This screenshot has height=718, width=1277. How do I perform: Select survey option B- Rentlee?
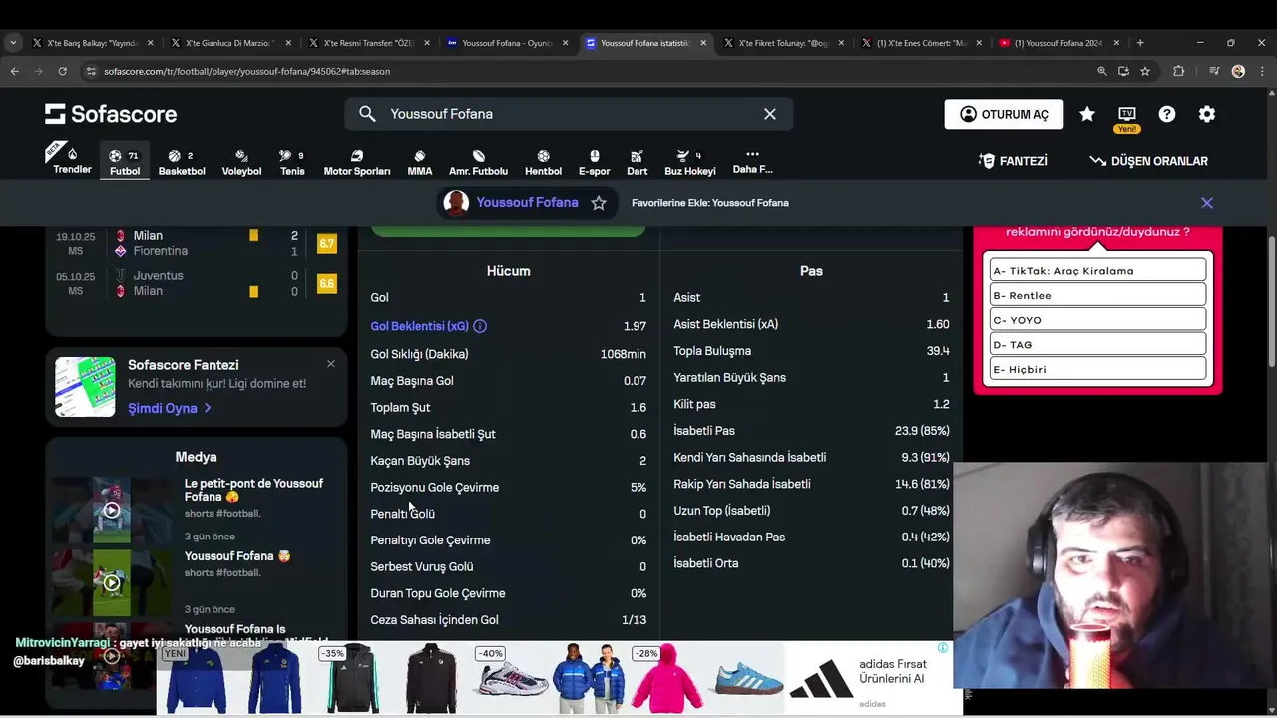pos(1097,295)
